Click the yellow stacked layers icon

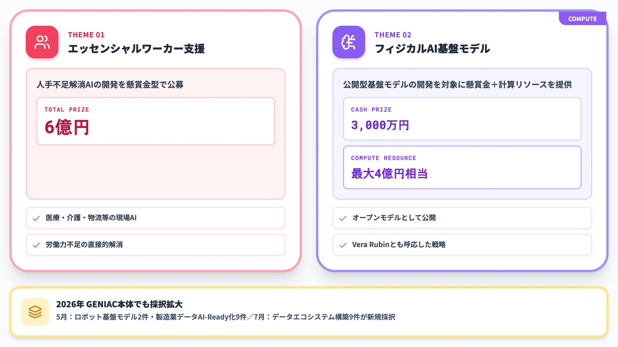[x=35, y=312]
